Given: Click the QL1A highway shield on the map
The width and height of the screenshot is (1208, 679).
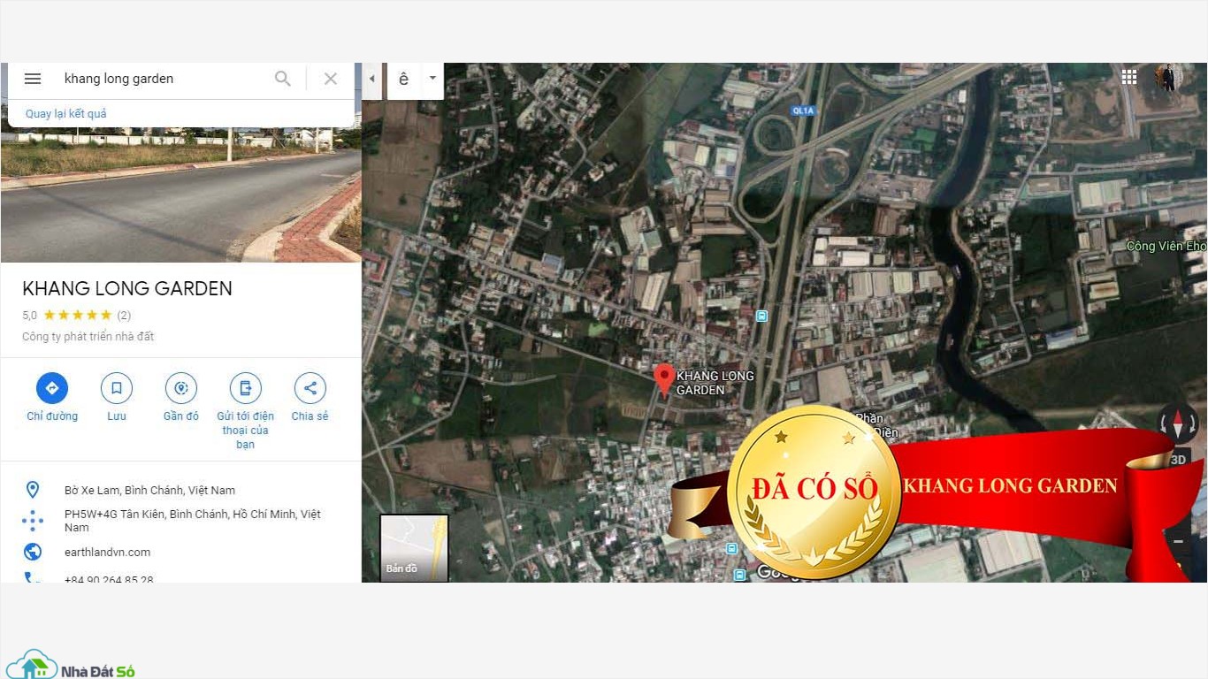Looking at the screenshot, I should (803, 111).
